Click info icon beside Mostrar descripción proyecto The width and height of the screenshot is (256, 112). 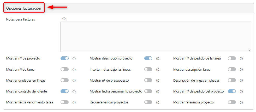click(158, 59)
